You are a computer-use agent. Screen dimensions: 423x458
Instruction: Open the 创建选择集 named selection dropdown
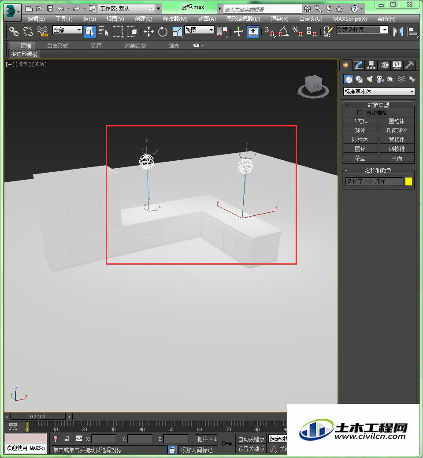coord(362,30)
